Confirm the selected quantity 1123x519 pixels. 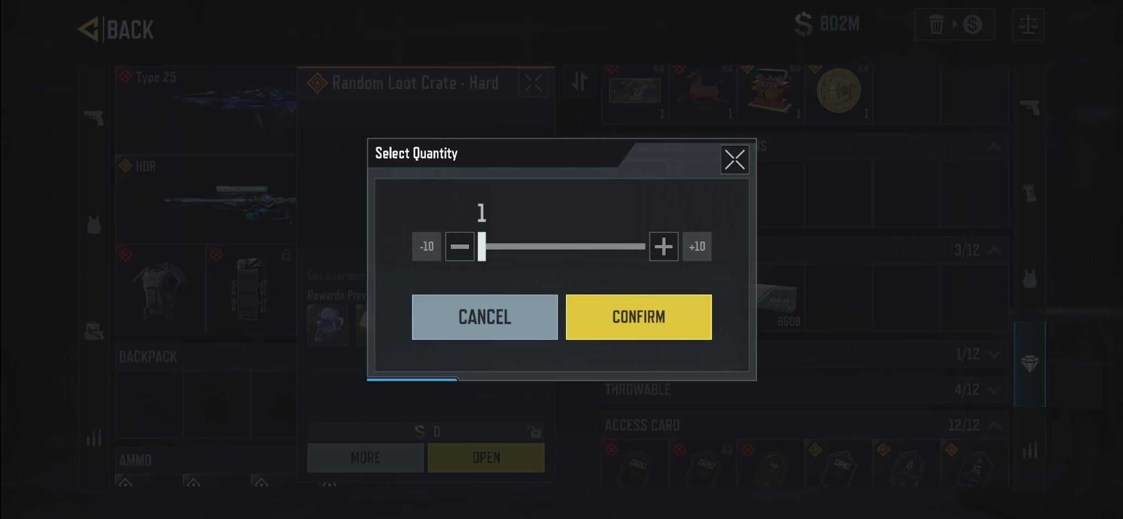(638, 317)
